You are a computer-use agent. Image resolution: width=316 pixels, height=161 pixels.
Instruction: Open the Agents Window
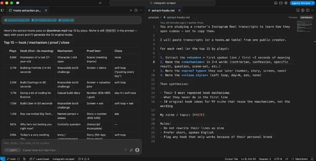[x=302, y=3]
